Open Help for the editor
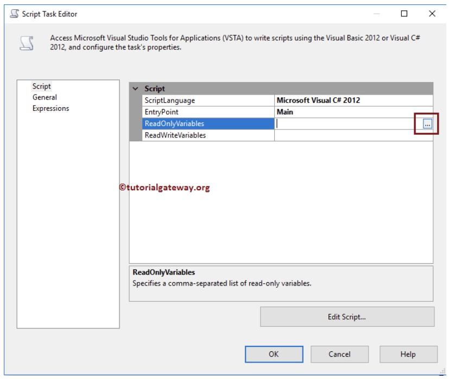 [x=408, y=354]
